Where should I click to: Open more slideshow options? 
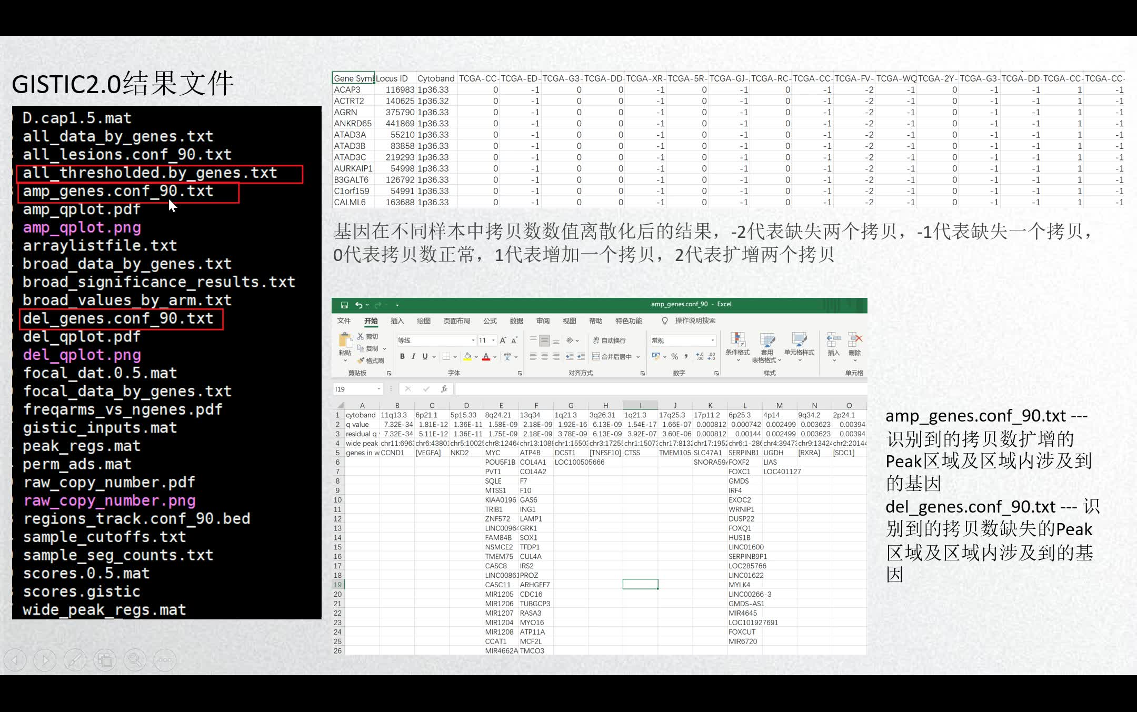pos(165,660)
